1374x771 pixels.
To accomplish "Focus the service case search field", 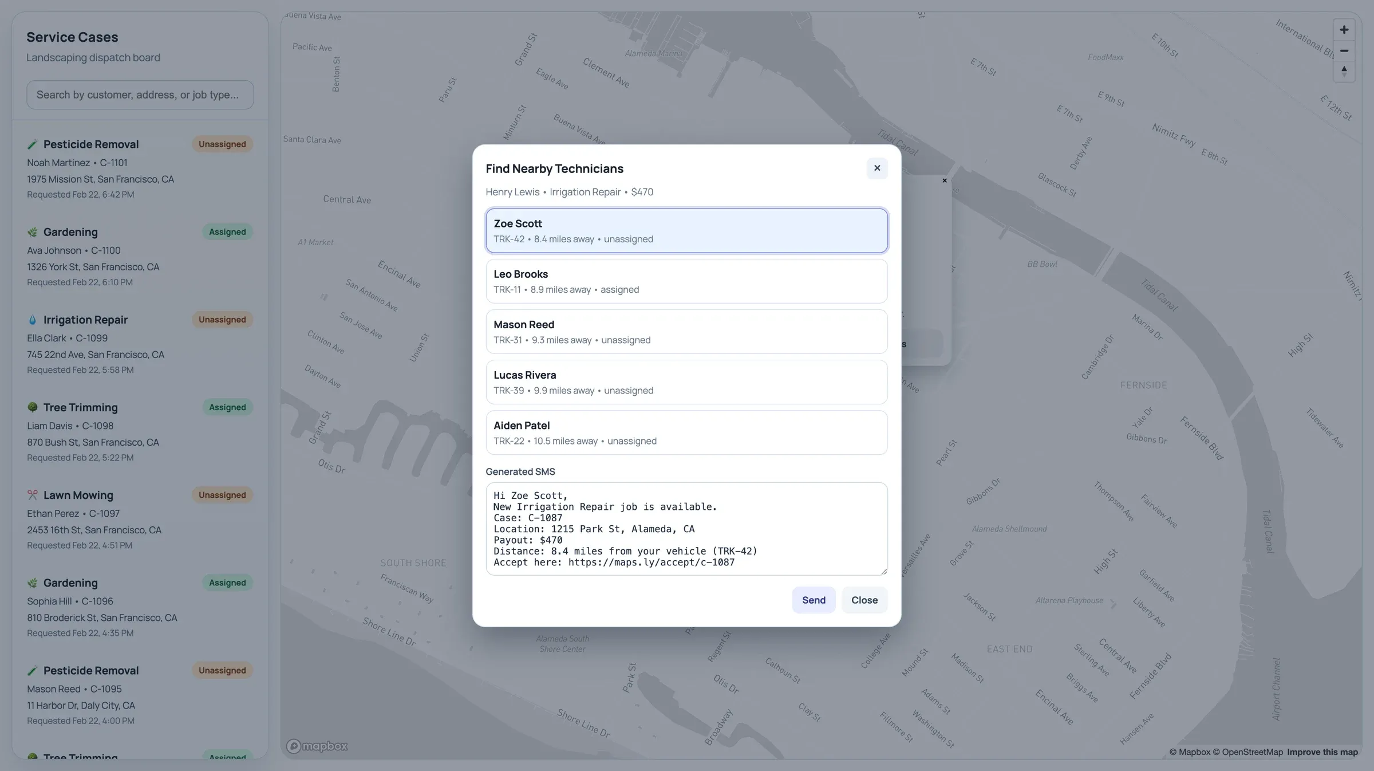I will click(x=140, y=95).
